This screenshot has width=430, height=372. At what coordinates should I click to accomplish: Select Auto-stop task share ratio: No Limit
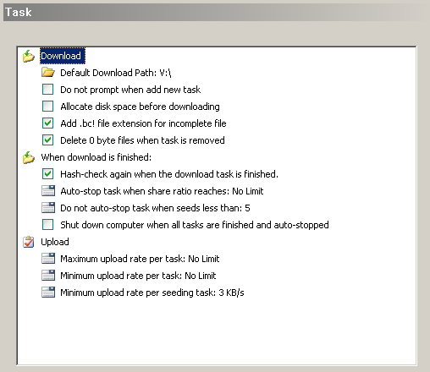click(x=162, y=191)
